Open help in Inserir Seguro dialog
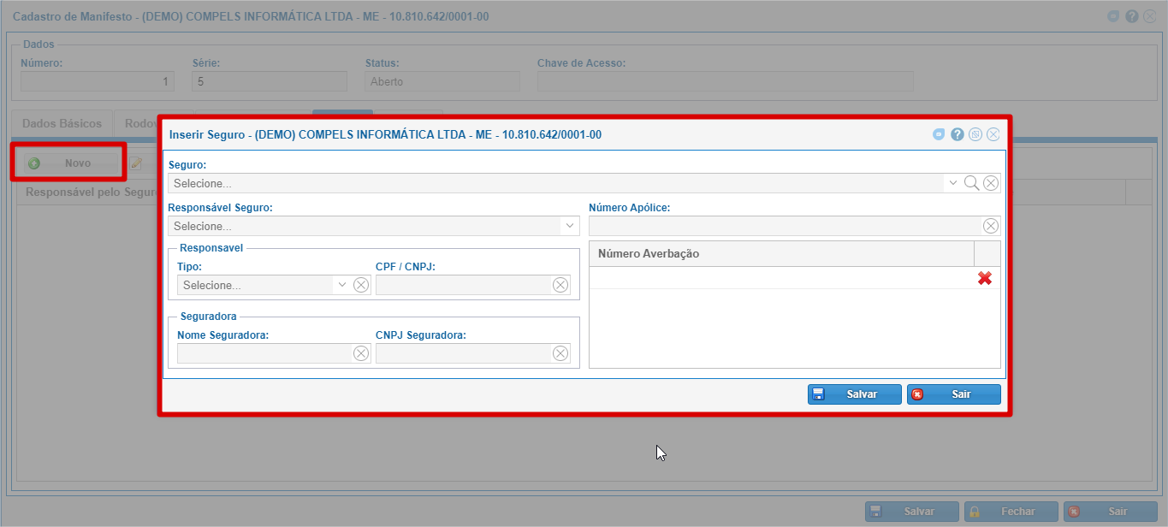Viewport: 1168px width, 527px height. pos(958,134)
